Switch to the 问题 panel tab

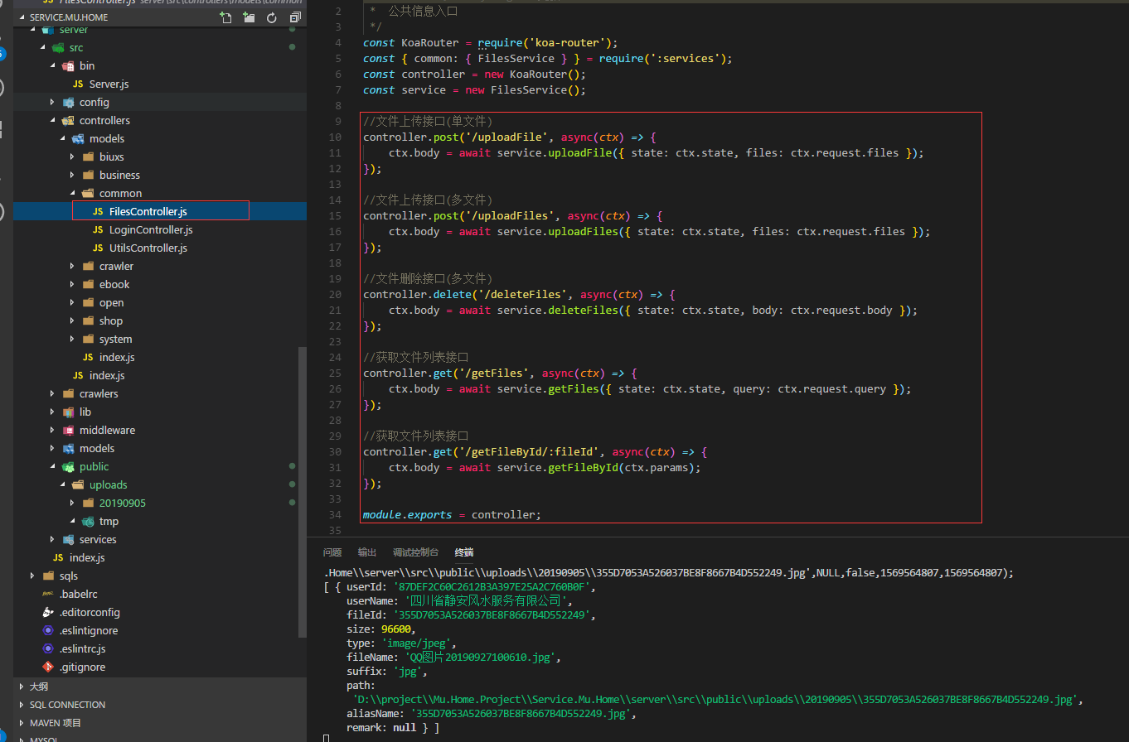click(332, 552)
